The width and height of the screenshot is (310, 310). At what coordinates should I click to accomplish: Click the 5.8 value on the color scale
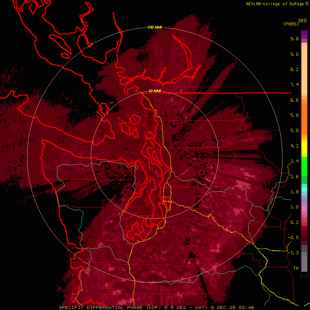tap(294, 115)
